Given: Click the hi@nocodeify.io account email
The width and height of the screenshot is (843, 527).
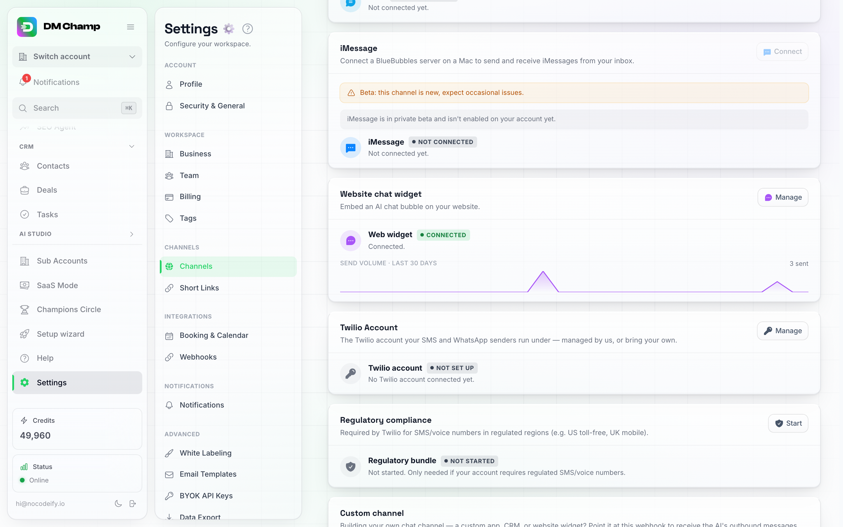Looking at the screenshot, I should 40,503.
